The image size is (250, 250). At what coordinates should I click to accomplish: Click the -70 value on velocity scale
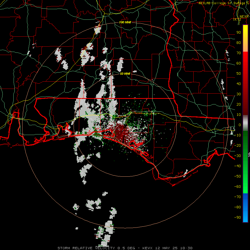[237, 197]
